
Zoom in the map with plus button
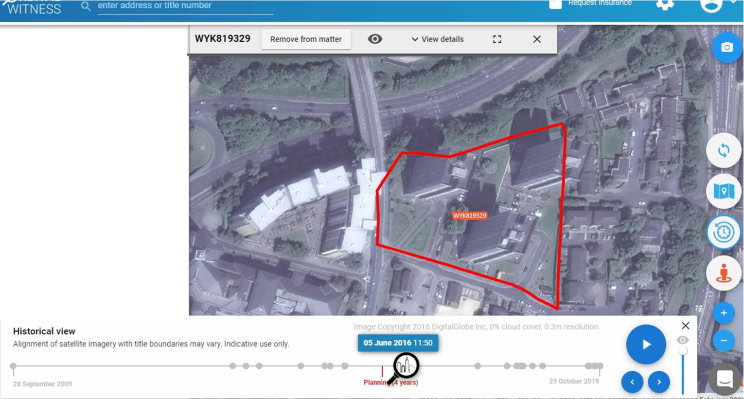pyautogui.click(x=724, y=313)
